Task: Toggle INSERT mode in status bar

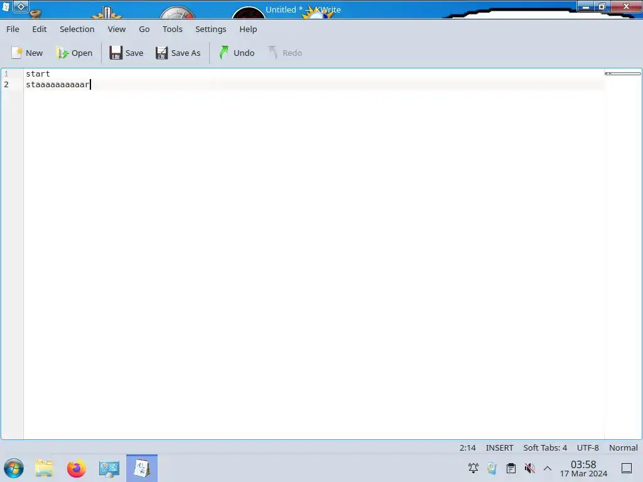Action: click(x=499, y=447)
